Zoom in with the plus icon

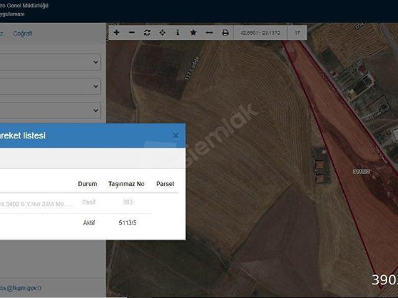(x=116, y=33)
